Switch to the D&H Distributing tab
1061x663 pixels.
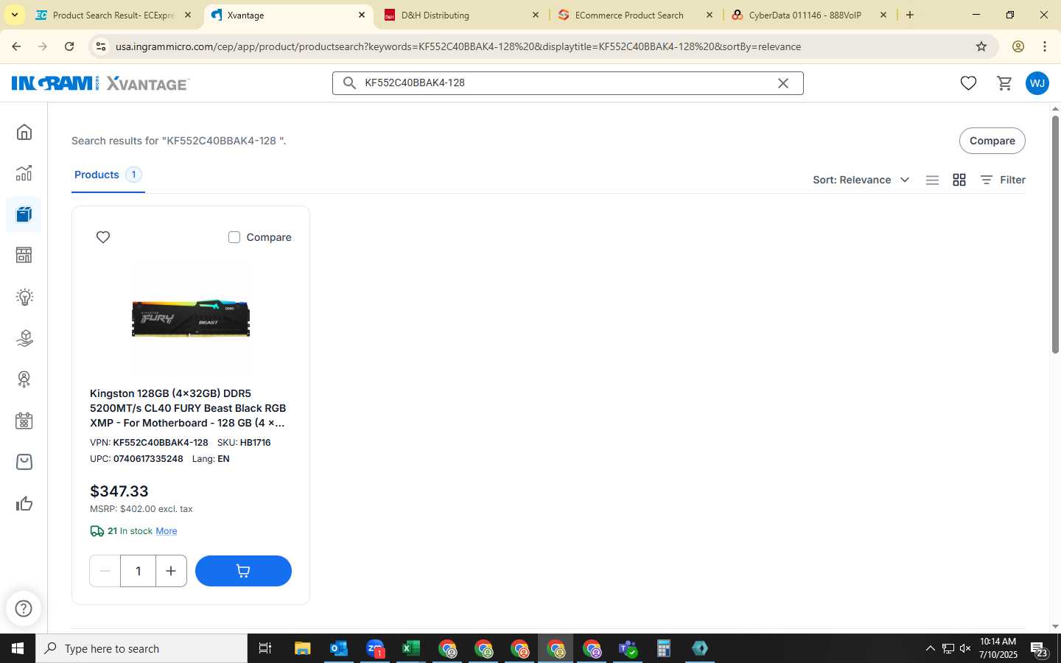463,15
